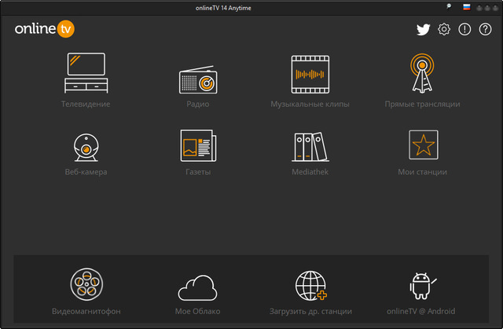The width and height of the screenshot is (503, 329).
Task: Click the Twitter bird icon
Action: click(x=424, y=30)
